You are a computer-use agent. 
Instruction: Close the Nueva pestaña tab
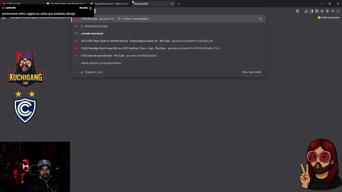coord(172,4)
